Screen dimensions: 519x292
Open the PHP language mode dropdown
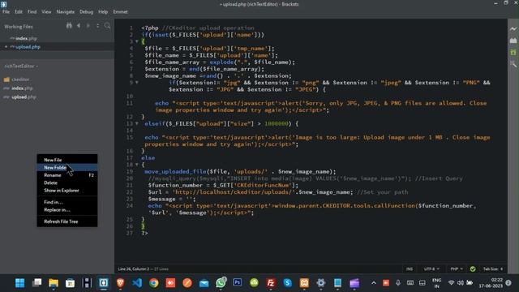click(457, 268)
